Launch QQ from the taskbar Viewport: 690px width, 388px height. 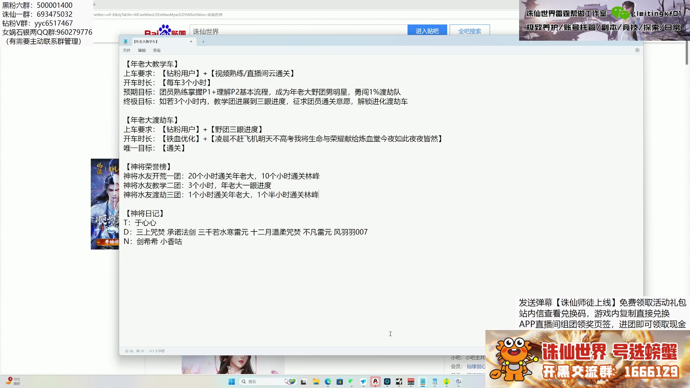[x=375, y=382]
